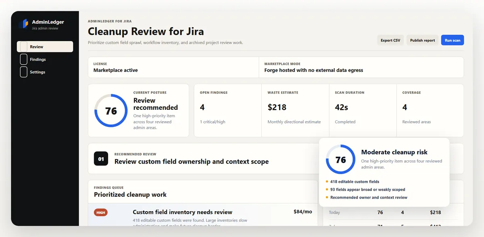This screenshot has height=237, width=484.
Task: Click the Cleanup Review for Jira title
Action: [146, 31]
